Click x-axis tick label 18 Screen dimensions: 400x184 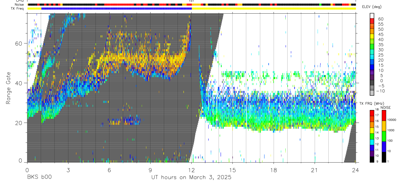coord(274,170)
